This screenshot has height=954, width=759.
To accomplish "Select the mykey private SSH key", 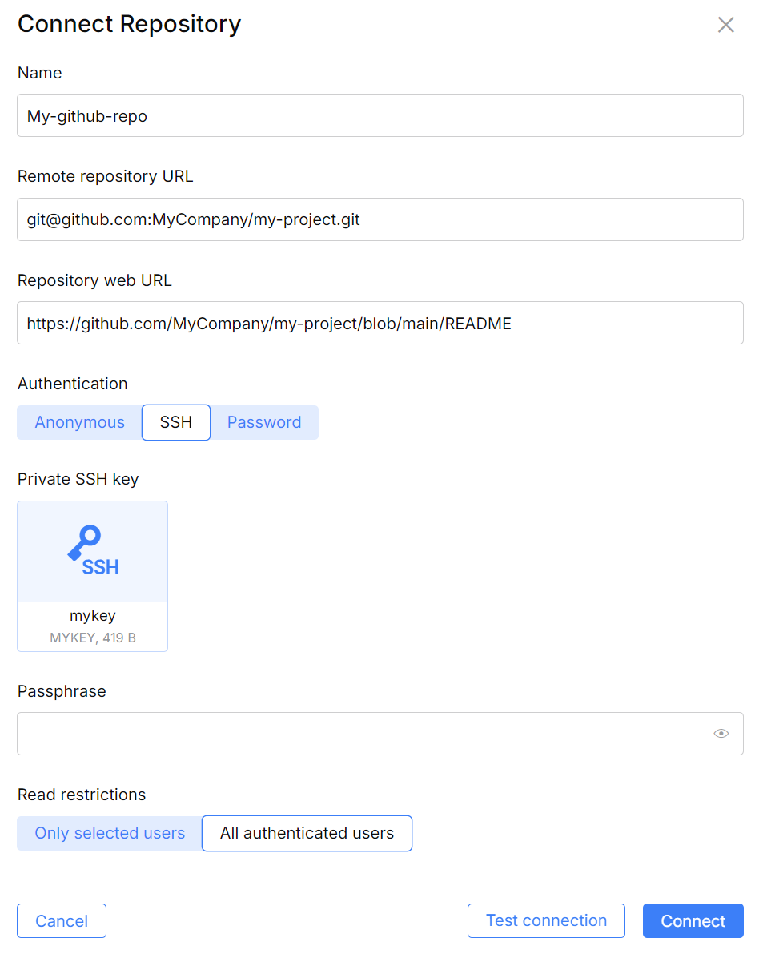I will 92,576.
